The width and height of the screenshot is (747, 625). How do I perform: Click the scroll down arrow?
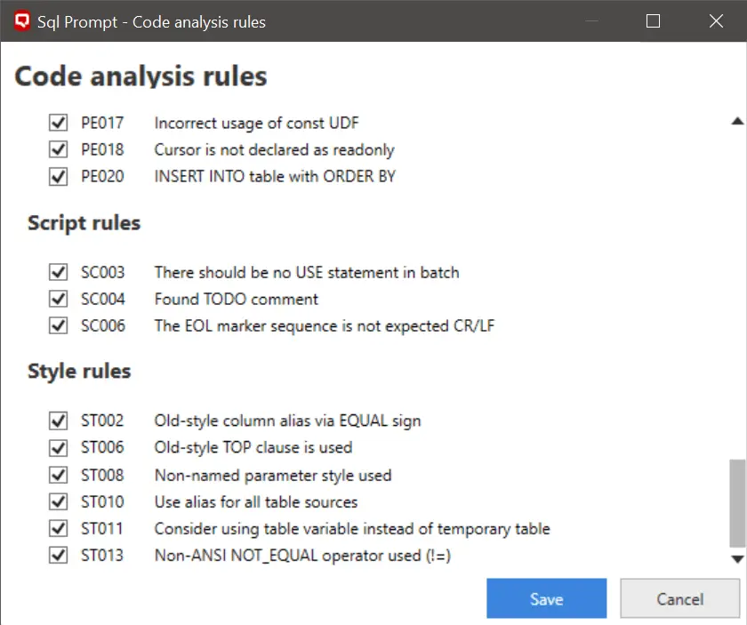tap(735, 558)
